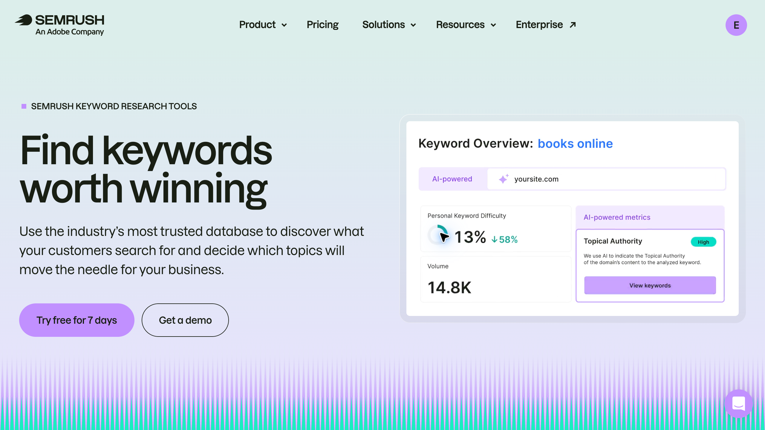Click the Get a demo button
The width and height of the screenshot is (765, 430).
tap(185, 320)
